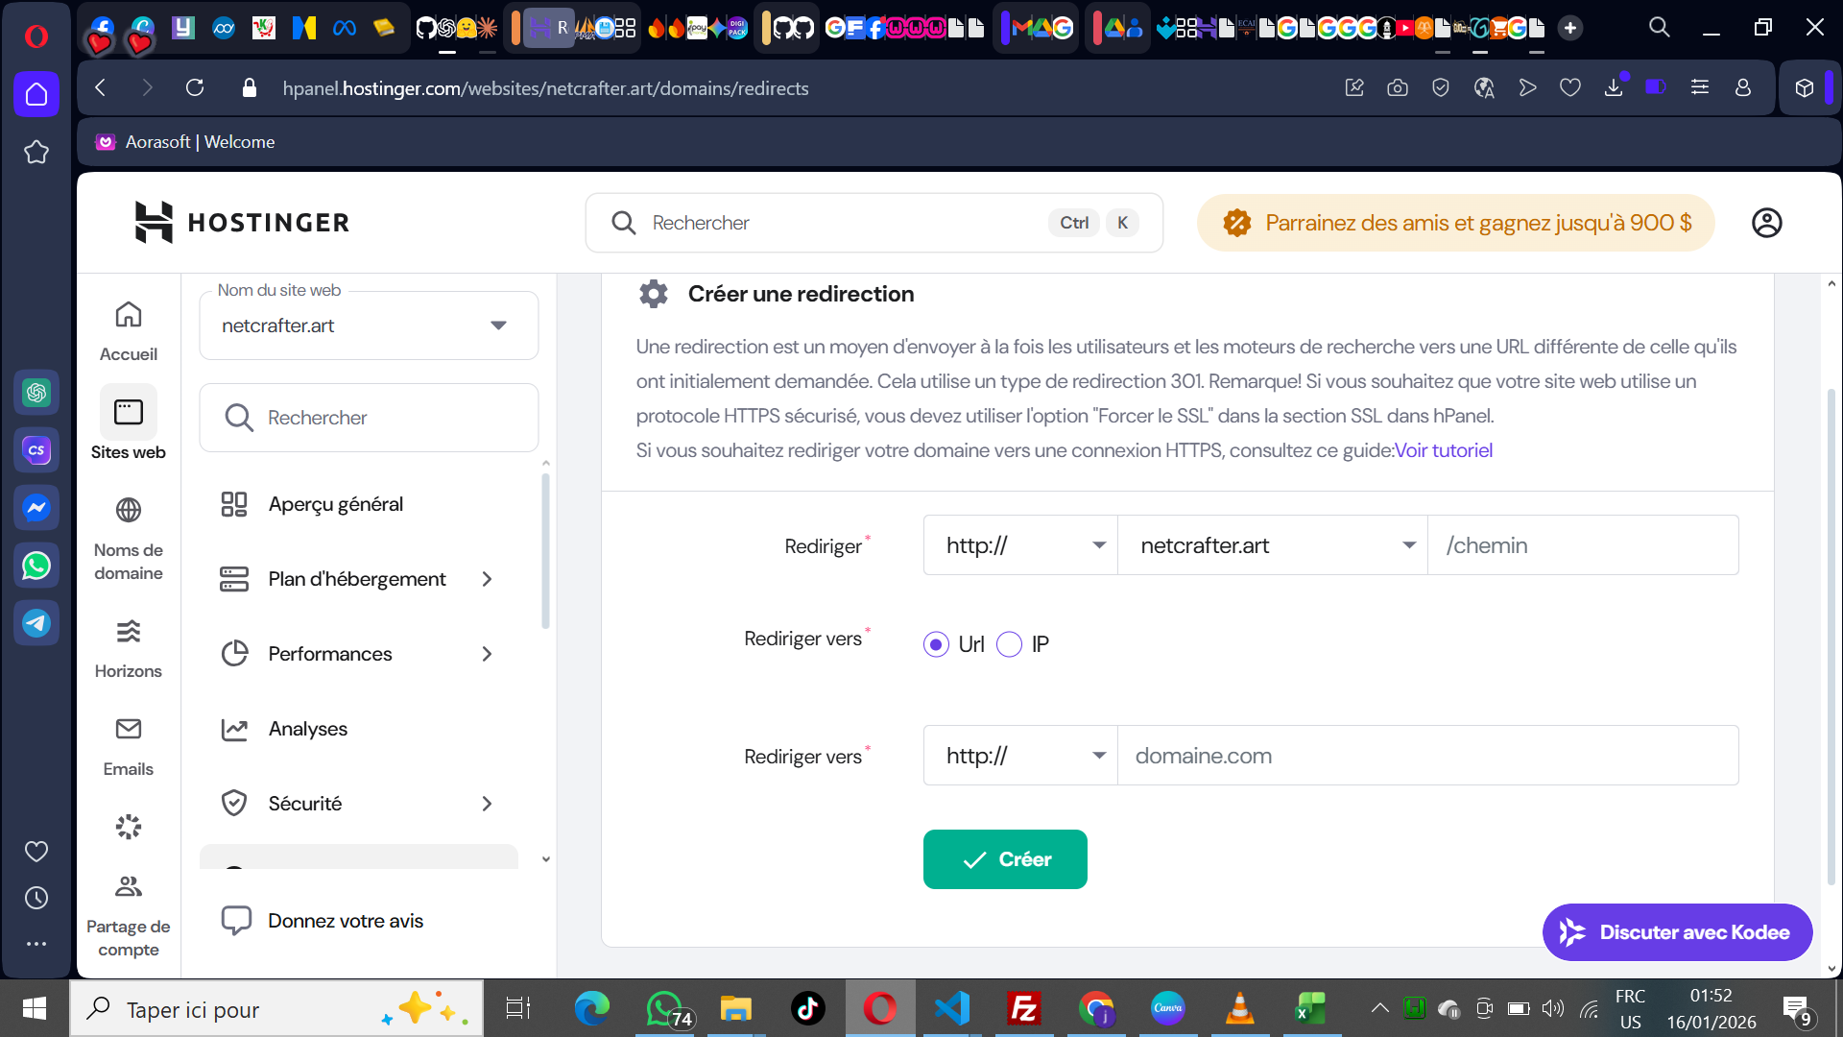Open the Hostinger account profile icon
1843x1037 pixels.
coord(1767,223)
